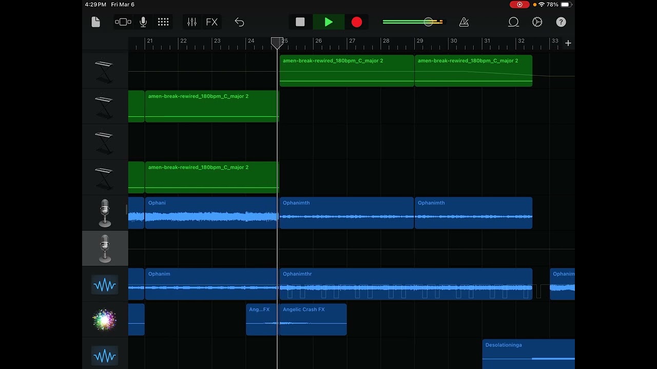Open the Live Loops grid
The height and width of the screenshot is (369, 657).
tap(163, 22)
